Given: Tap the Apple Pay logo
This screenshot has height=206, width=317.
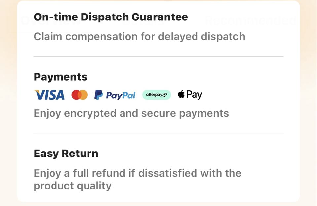Looking at the screenshot, I should coord(190,95).
